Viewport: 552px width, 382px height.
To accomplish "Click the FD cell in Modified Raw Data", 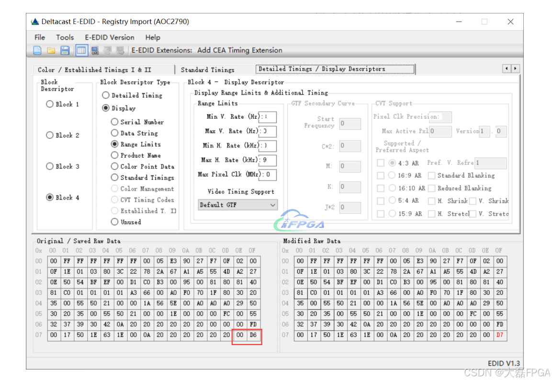I will [500, 324].
